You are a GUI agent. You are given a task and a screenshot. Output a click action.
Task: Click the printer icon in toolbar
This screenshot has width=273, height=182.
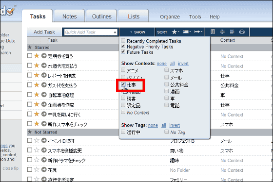coord(242,32)
